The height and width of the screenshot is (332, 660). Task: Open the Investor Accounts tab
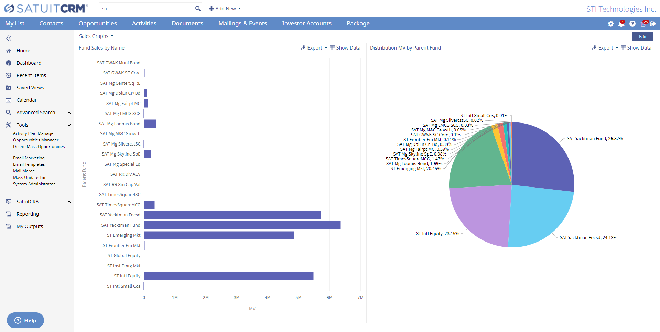[307, 23]
